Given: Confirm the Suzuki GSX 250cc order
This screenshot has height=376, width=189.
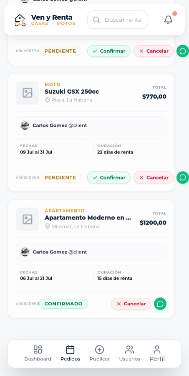Looking at the screenshot, I should click(109, 177).
